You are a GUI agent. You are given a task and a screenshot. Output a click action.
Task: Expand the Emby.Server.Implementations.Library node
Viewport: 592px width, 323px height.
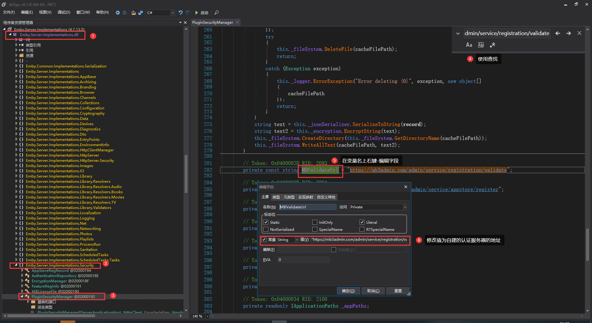(17, 176)
